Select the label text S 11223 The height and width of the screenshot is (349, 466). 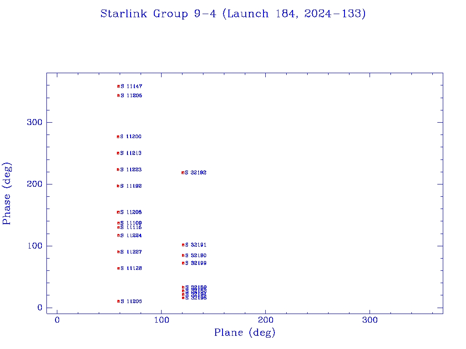pos(131,170)
